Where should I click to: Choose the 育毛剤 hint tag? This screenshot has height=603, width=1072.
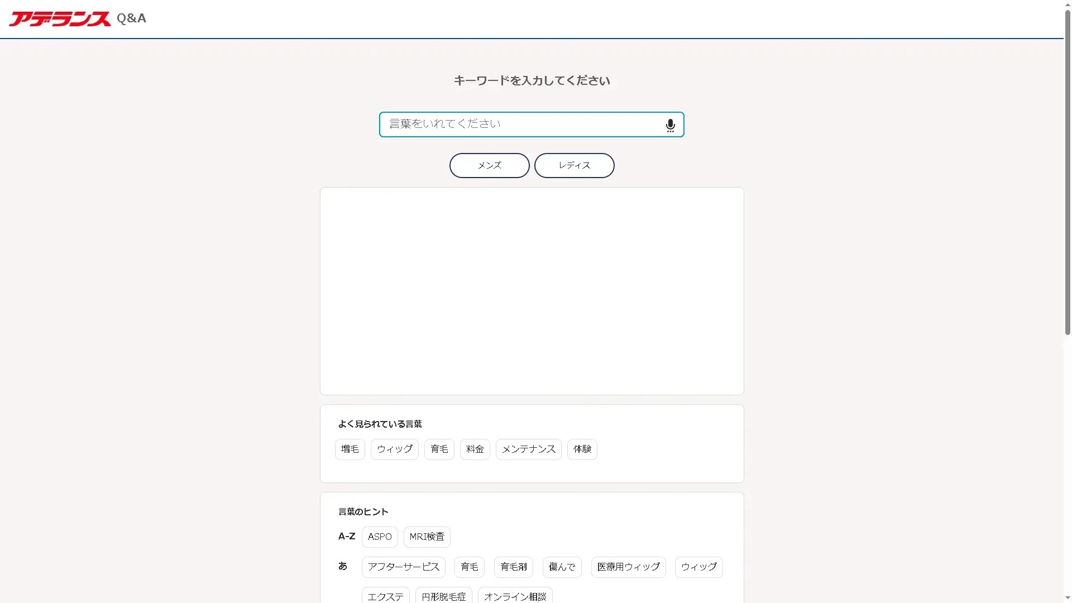[513, 567]
